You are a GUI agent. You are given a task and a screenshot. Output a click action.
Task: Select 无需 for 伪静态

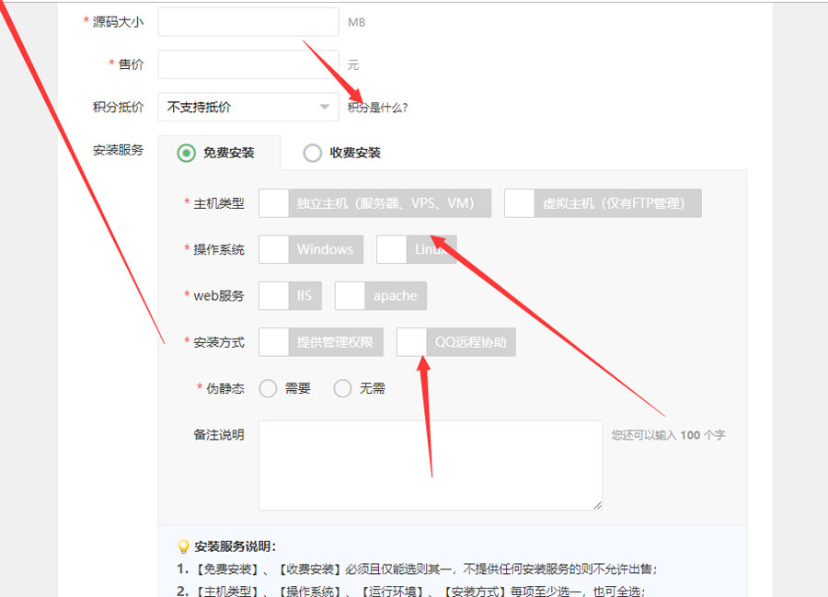342,388
